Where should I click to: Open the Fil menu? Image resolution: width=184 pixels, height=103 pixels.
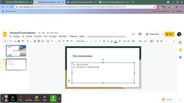point(11,36)
